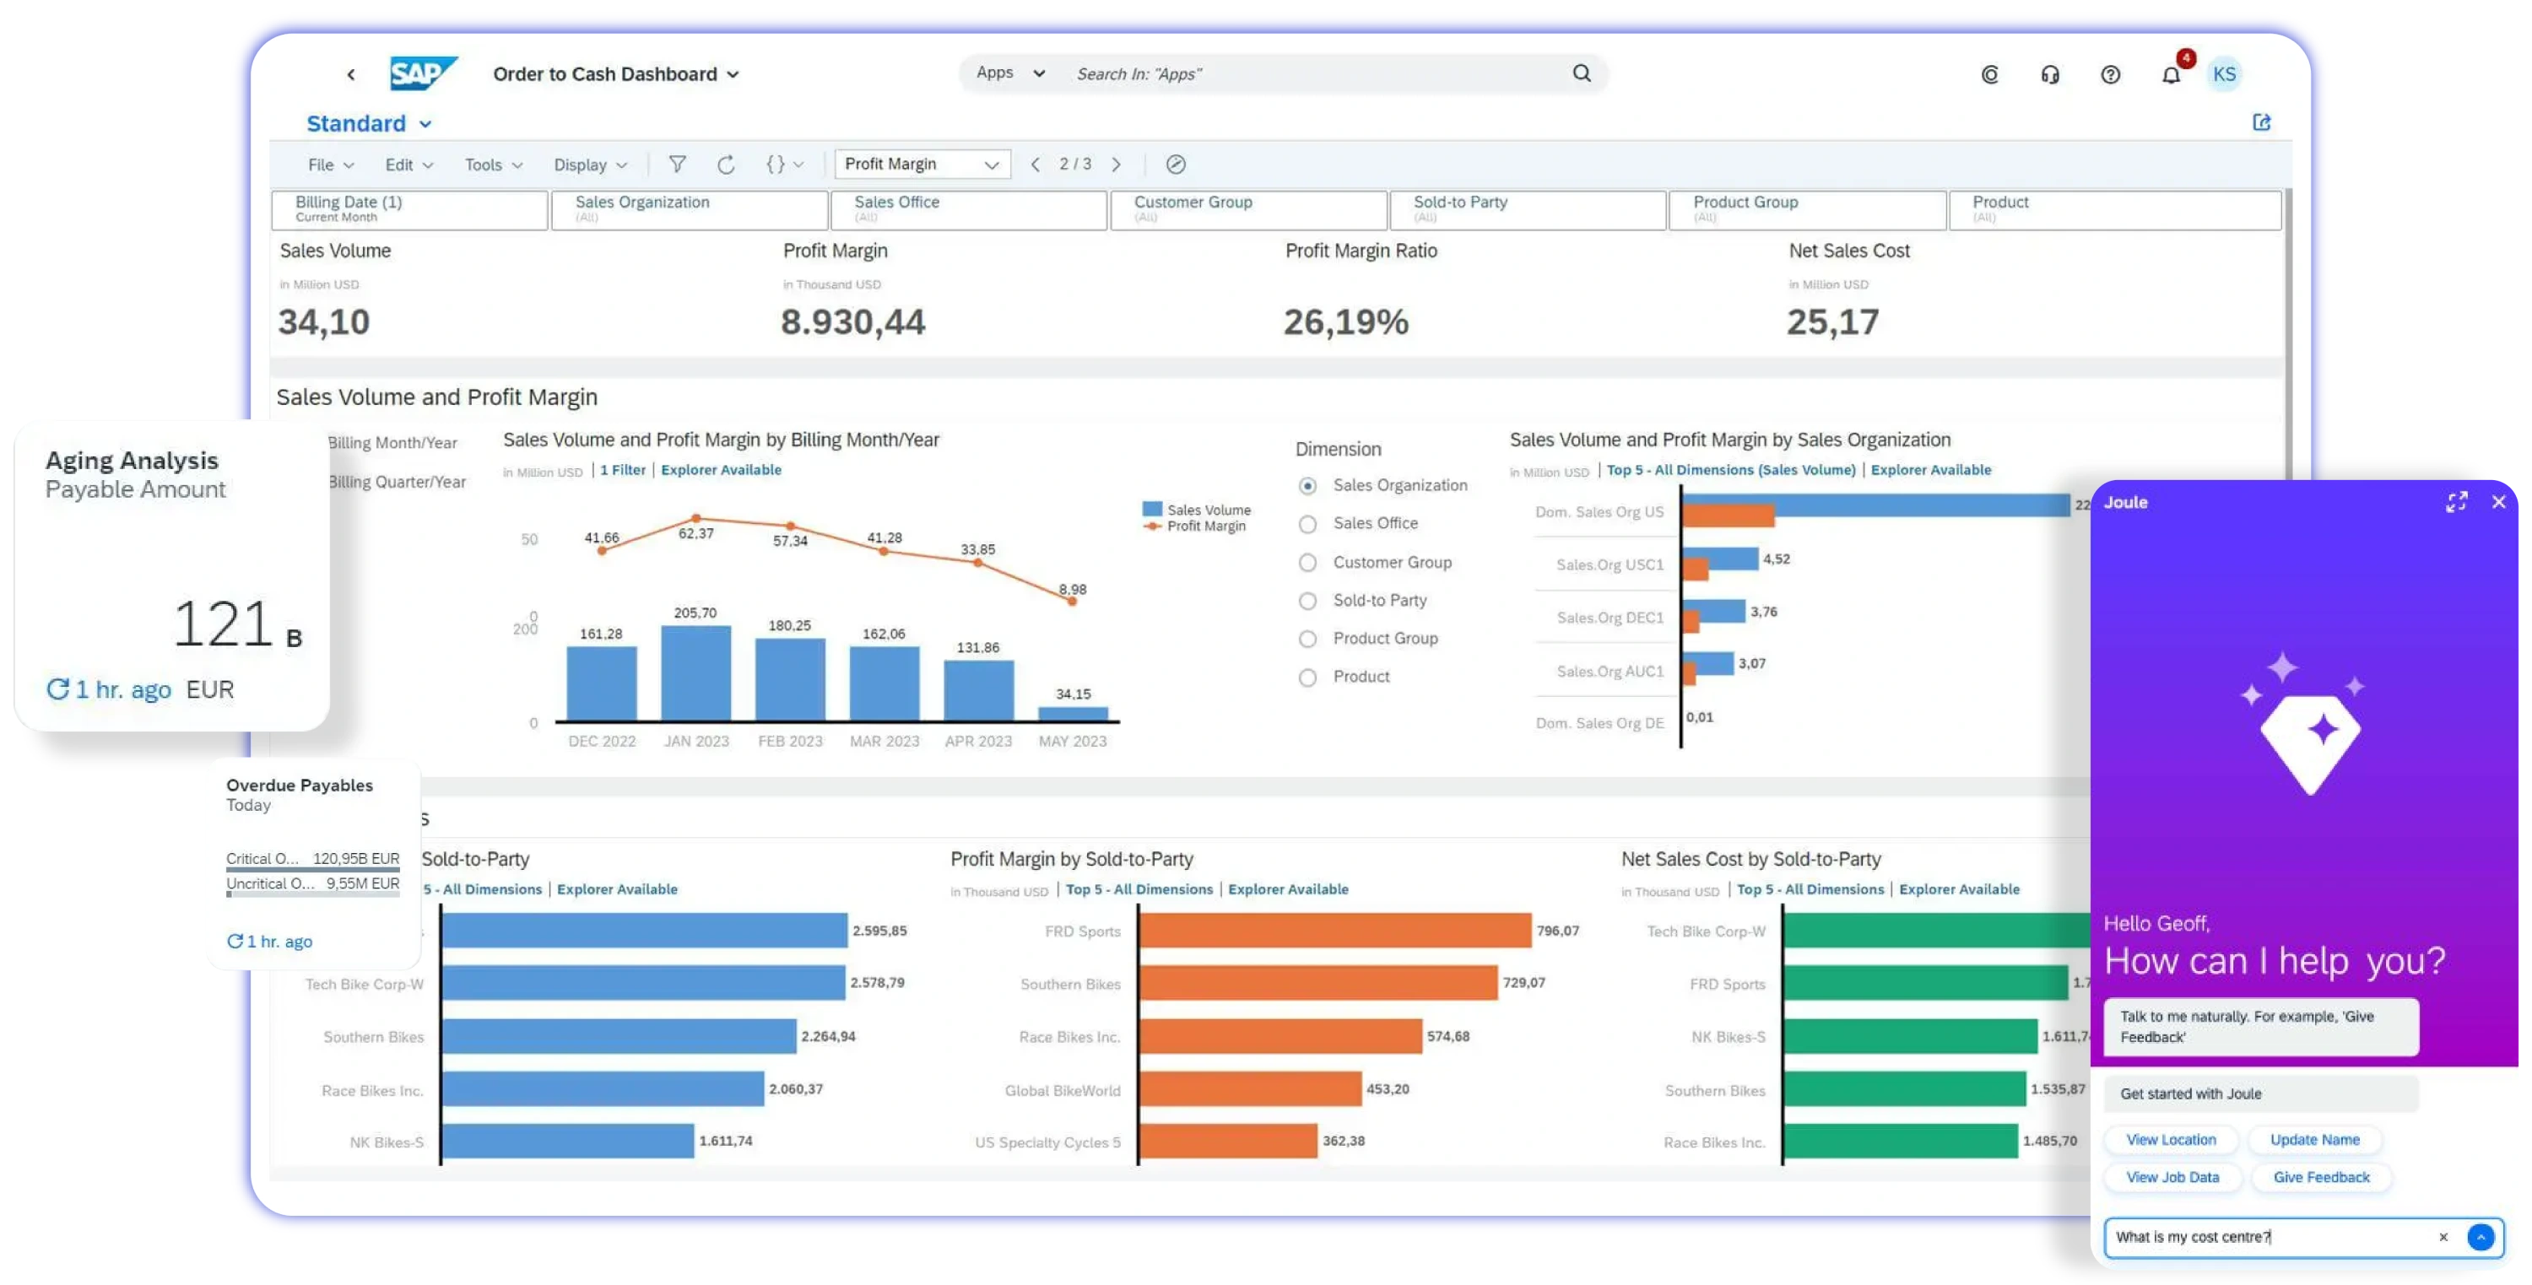Screen dimensions: 2532x1285
Task: Click Top 5 - All Dimensions (Sales Volume)
Action: click(x=1730, y=470)
